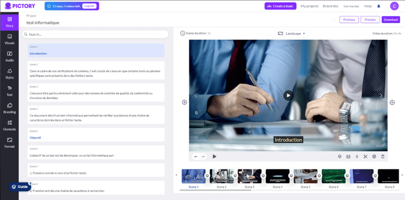Image resolution: width=405 pixels, height=200 pixels.
Task: Select Scene 7 thumbnail
Action: click(362, 176)
